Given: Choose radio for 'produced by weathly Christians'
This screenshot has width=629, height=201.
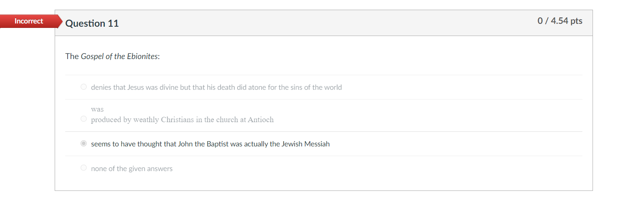Looking at the screenshot, I should pyautogui.click(x=83, y=119).
